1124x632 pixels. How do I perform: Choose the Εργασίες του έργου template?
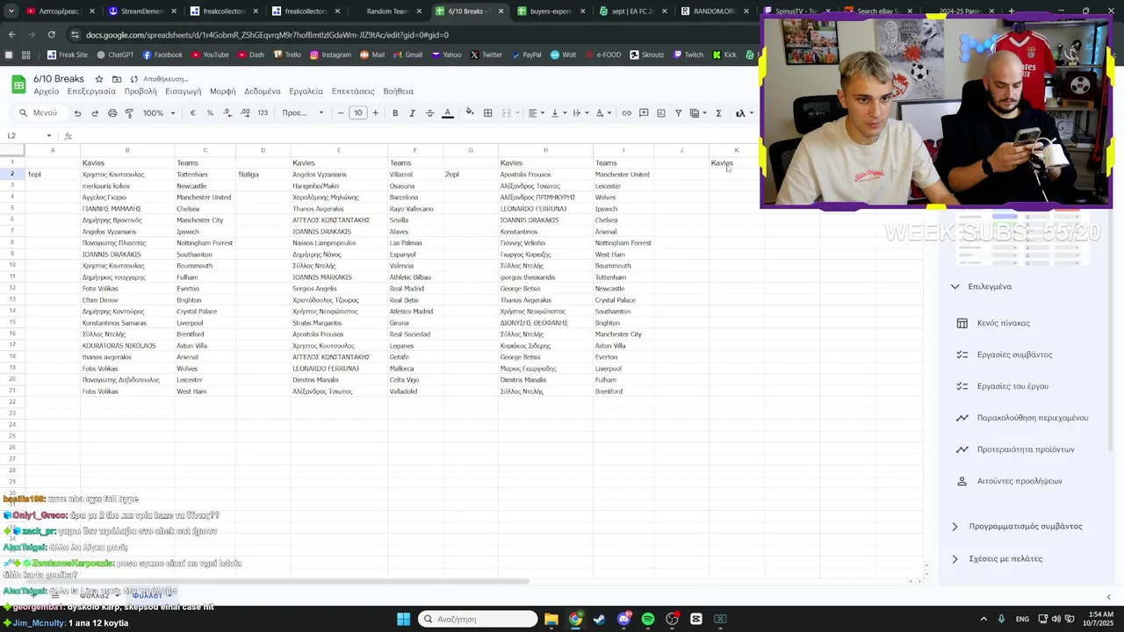coord(1012,386)
